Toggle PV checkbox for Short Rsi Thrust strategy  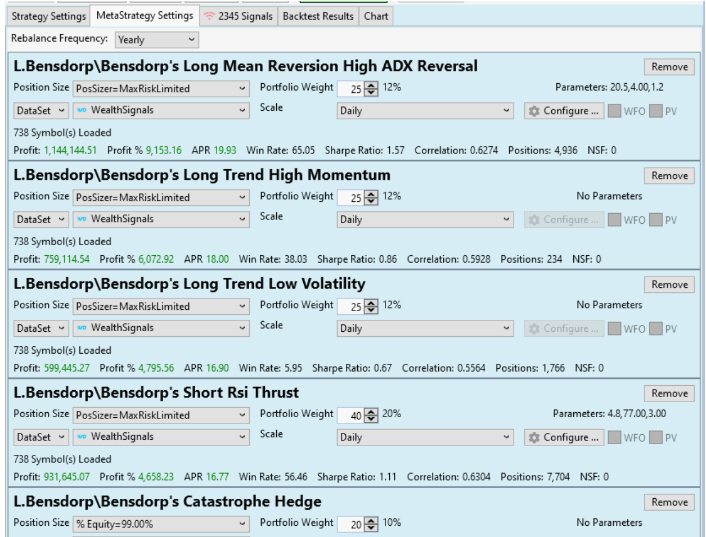tap(655, 437)
